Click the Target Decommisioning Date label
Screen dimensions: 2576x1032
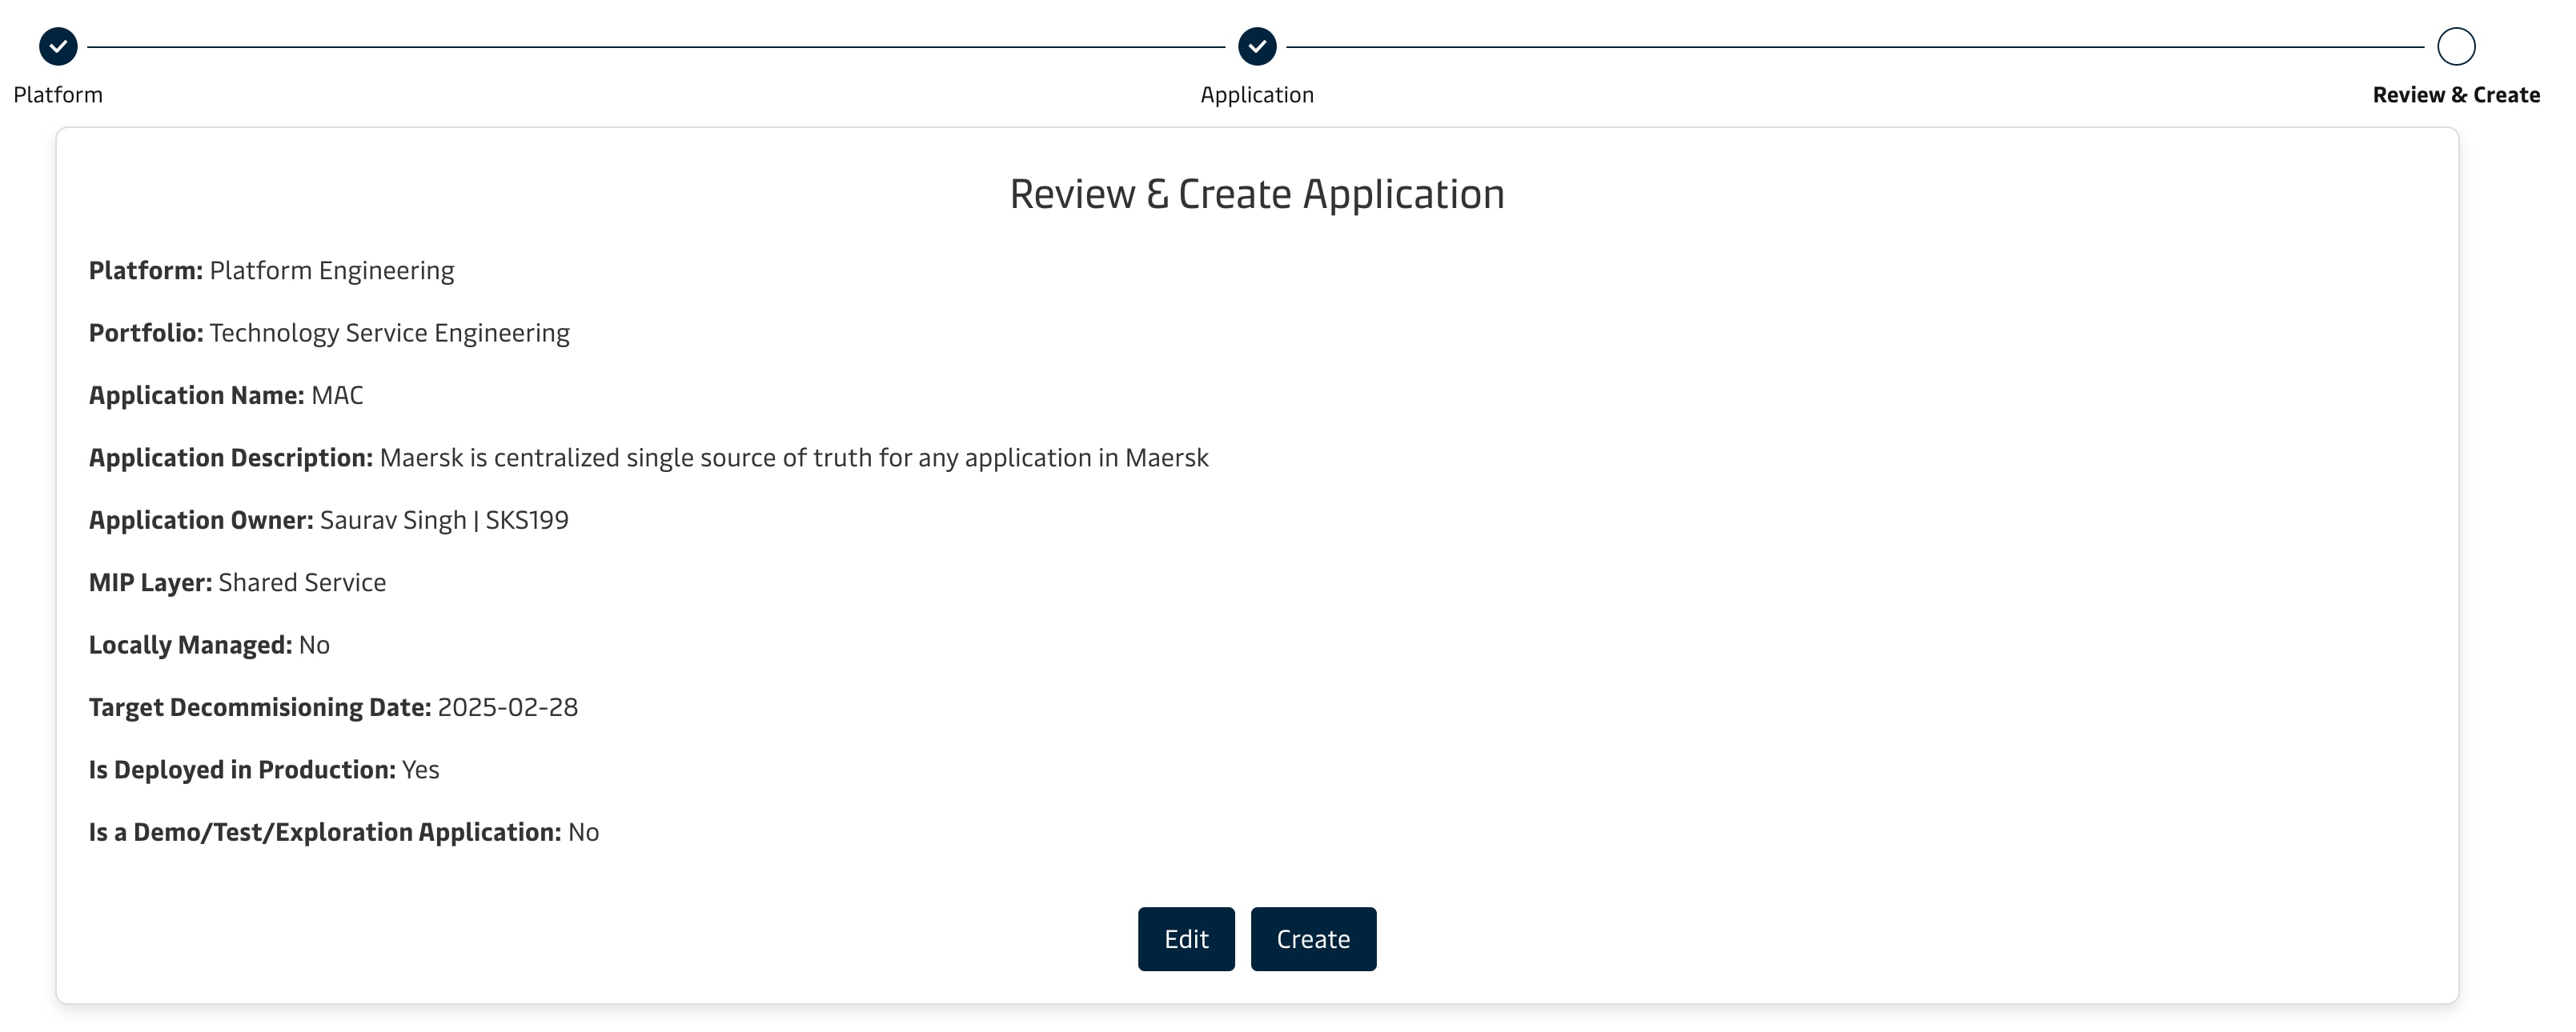(x=260, y=707)
